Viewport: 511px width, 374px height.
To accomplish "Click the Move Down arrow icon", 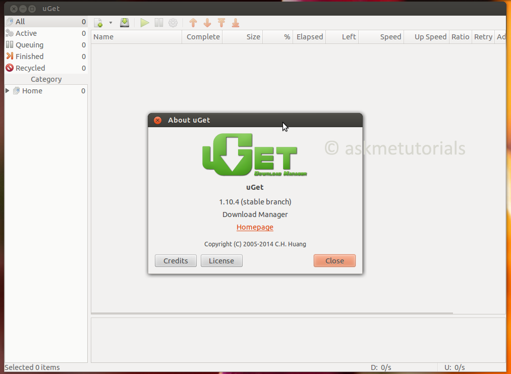I will tap(207, 23).
